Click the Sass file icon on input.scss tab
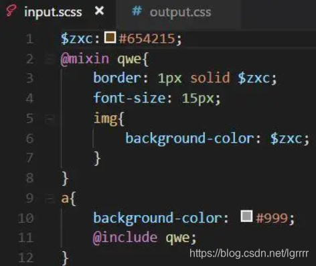316x266 pixels. [x=11, y=11]
